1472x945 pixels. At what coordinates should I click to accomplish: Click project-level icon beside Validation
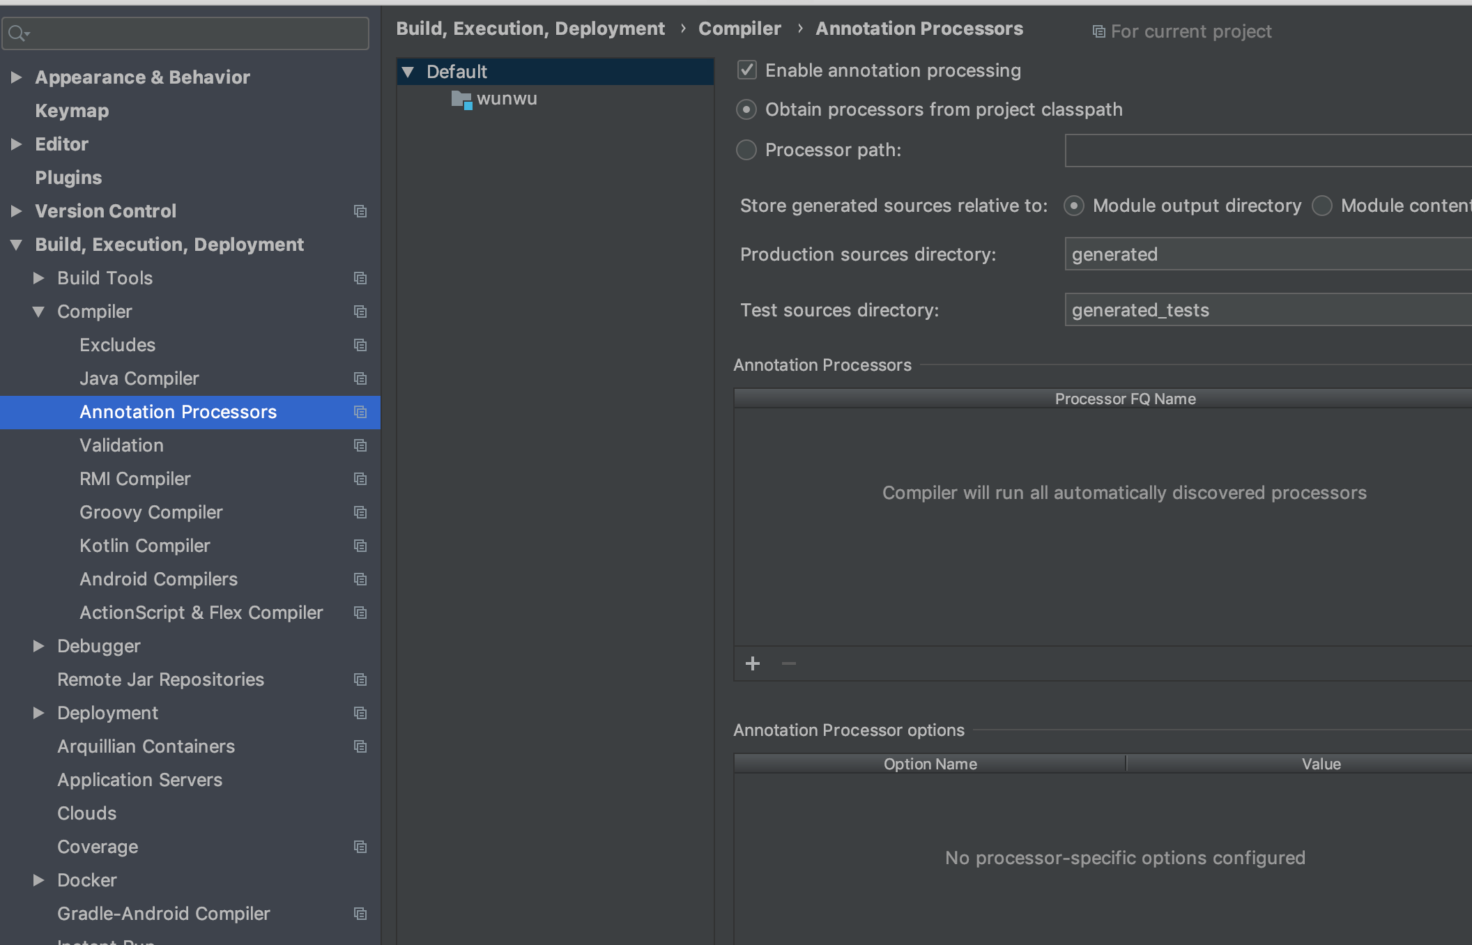(x=360, y=445)
